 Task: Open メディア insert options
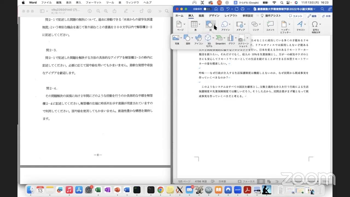pos(240,24)
